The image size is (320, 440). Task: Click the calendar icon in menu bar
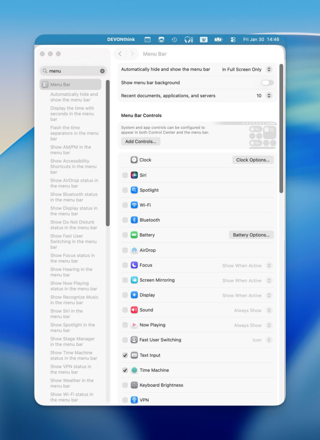[x=147, y=40]
